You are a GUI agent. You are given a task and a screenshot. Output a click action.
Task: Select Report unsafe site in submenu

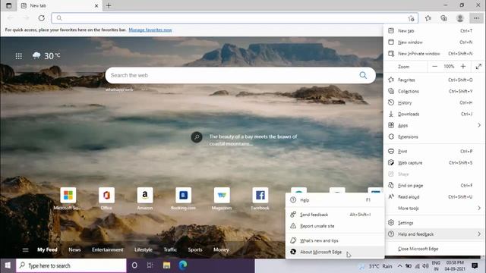(x=335, y=226)
